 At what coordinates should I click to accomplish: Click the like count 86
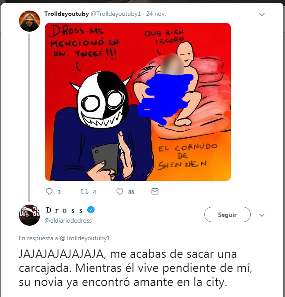[131, 192]
